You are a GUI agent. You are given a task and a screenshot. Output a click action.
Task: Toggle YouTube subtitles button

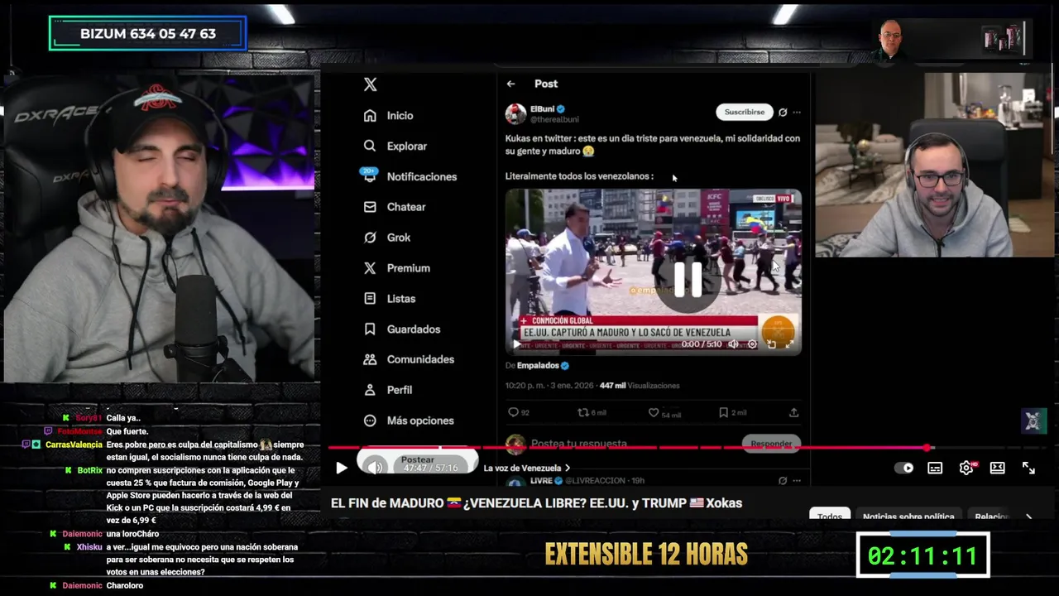tap(935, 468)
